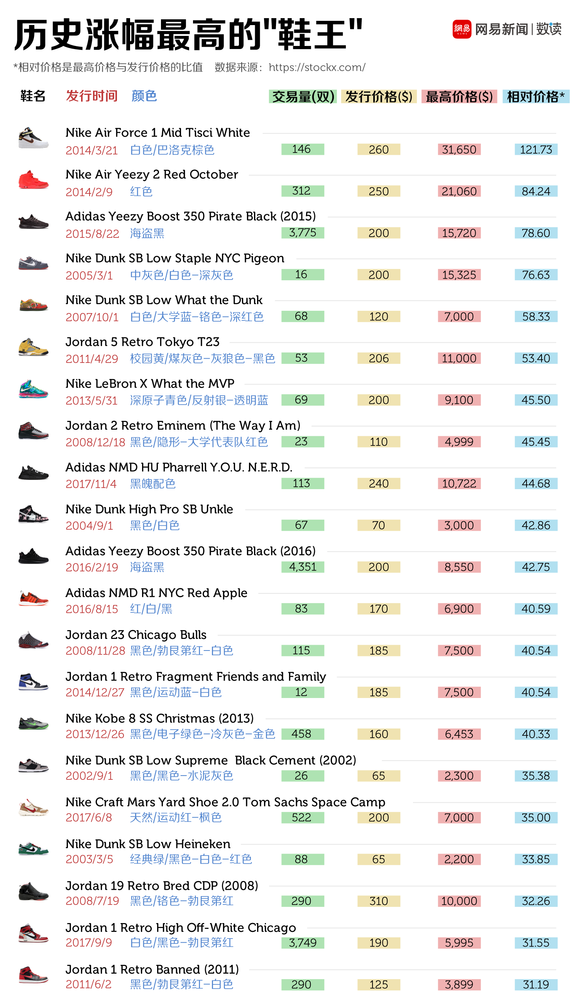Viewport: 579px width, 1008px height.
Task: Select the Nike LeBron X What the MVP shoe image
Action: (x=34, y=389)
